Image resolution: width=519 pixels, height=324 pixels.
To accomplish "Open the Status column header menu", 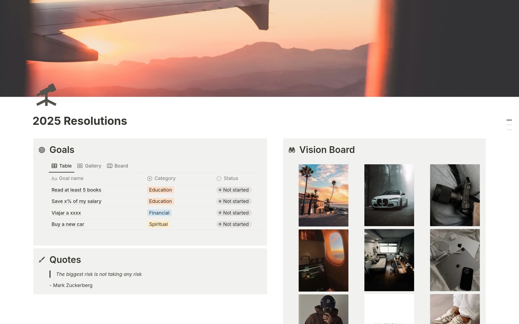I will [x=227, y=178].
